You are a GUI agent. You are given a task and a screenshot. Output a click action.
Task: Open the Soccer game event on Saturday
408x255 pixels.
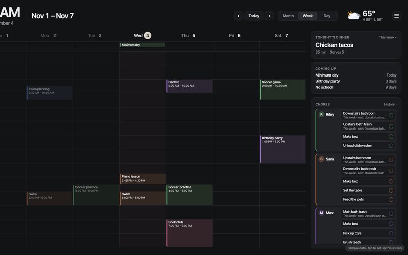point(283,90)
